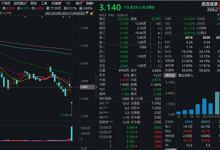Click the PE TTM value 6.0
The height and width of the screenshot is (150, 220).
[127, 108]
